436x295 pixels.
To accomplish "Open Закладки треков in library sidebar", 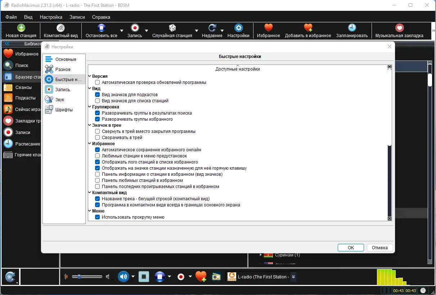I will tap(22, 121).
